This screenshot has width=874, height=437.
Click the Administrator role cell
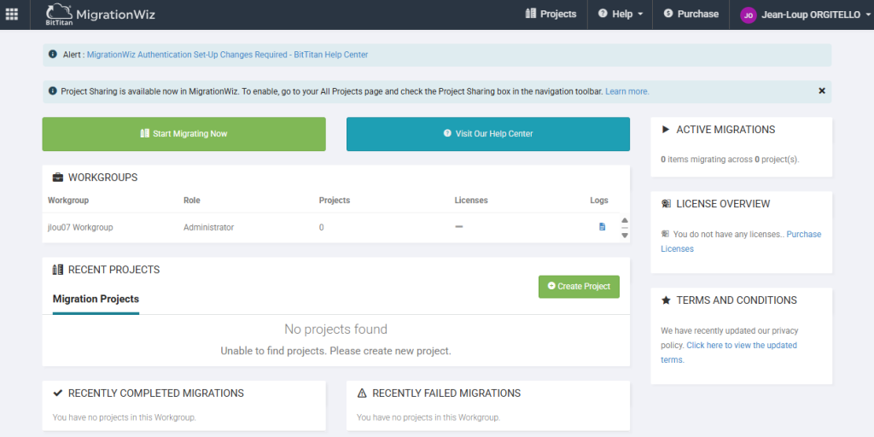coord(208,227)
